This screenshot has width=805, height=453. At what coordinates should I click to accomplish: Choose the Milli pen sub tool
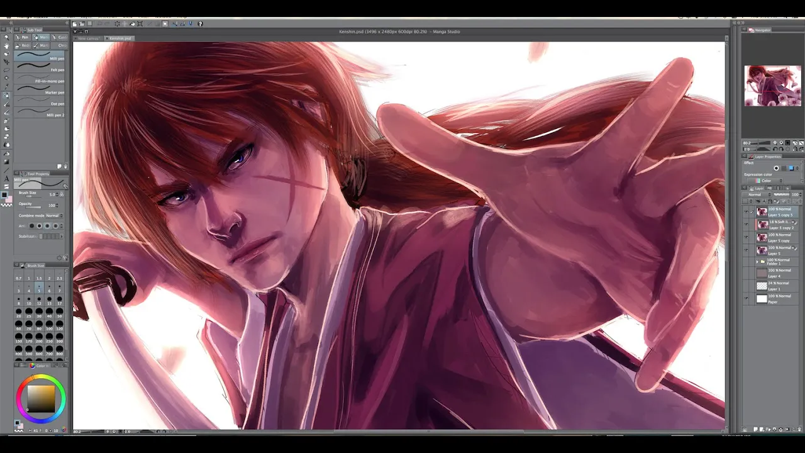point(40,55)
